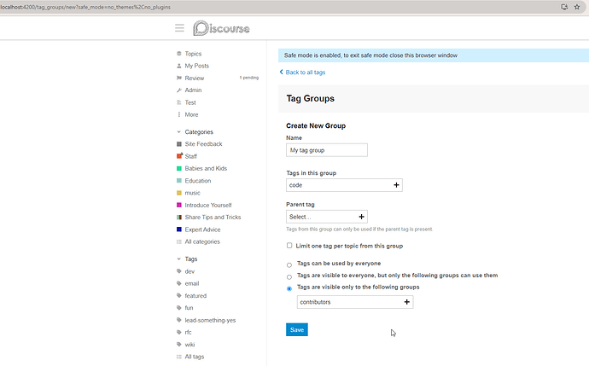Image resolution: width=589 pixels, height=366 pixels.
Task: Click the More ellipsis icon
Action: (x=179, y=114)
